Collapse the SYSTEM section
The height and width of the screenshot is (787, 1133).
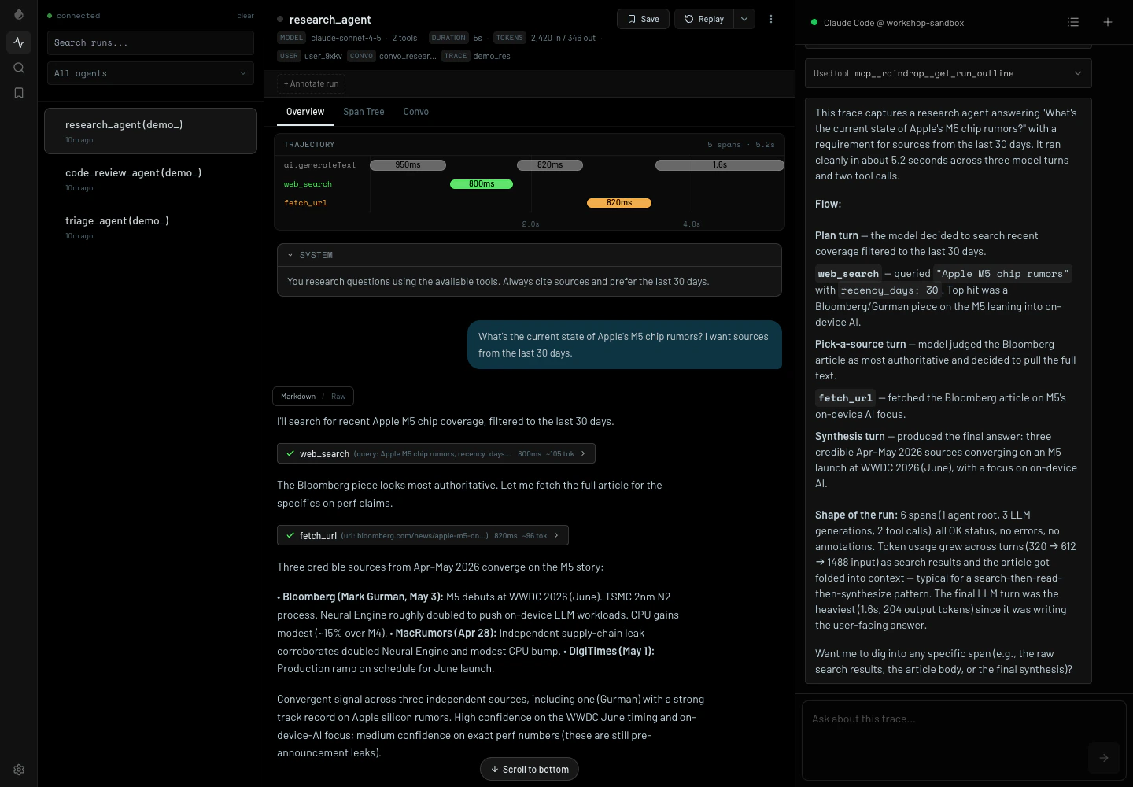point(530,255)
